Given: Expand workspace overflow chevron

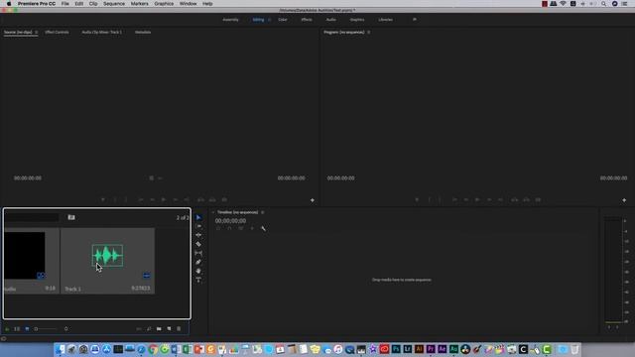Looking at the screenshot, I should [x=415, y=20].
